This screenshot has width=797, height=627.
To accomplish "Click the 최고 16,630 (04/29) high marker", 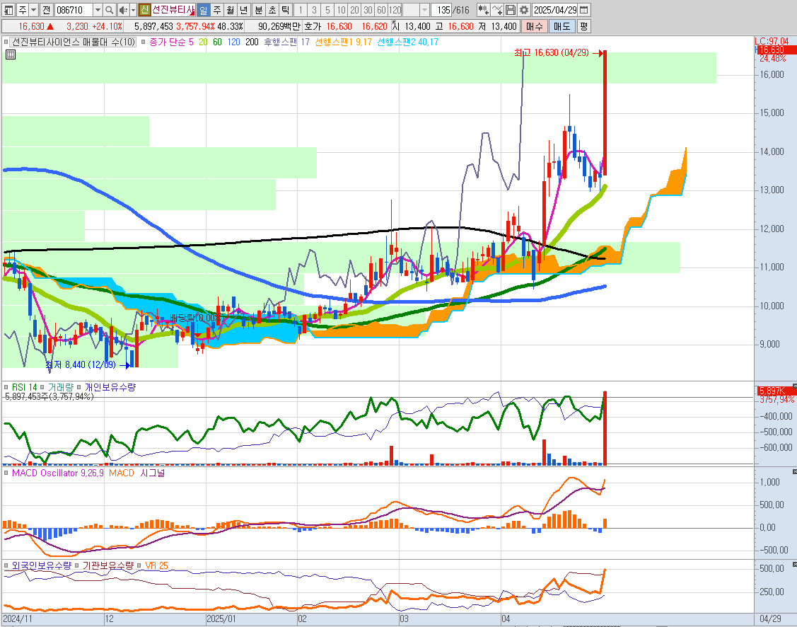I will click(552, 53).
